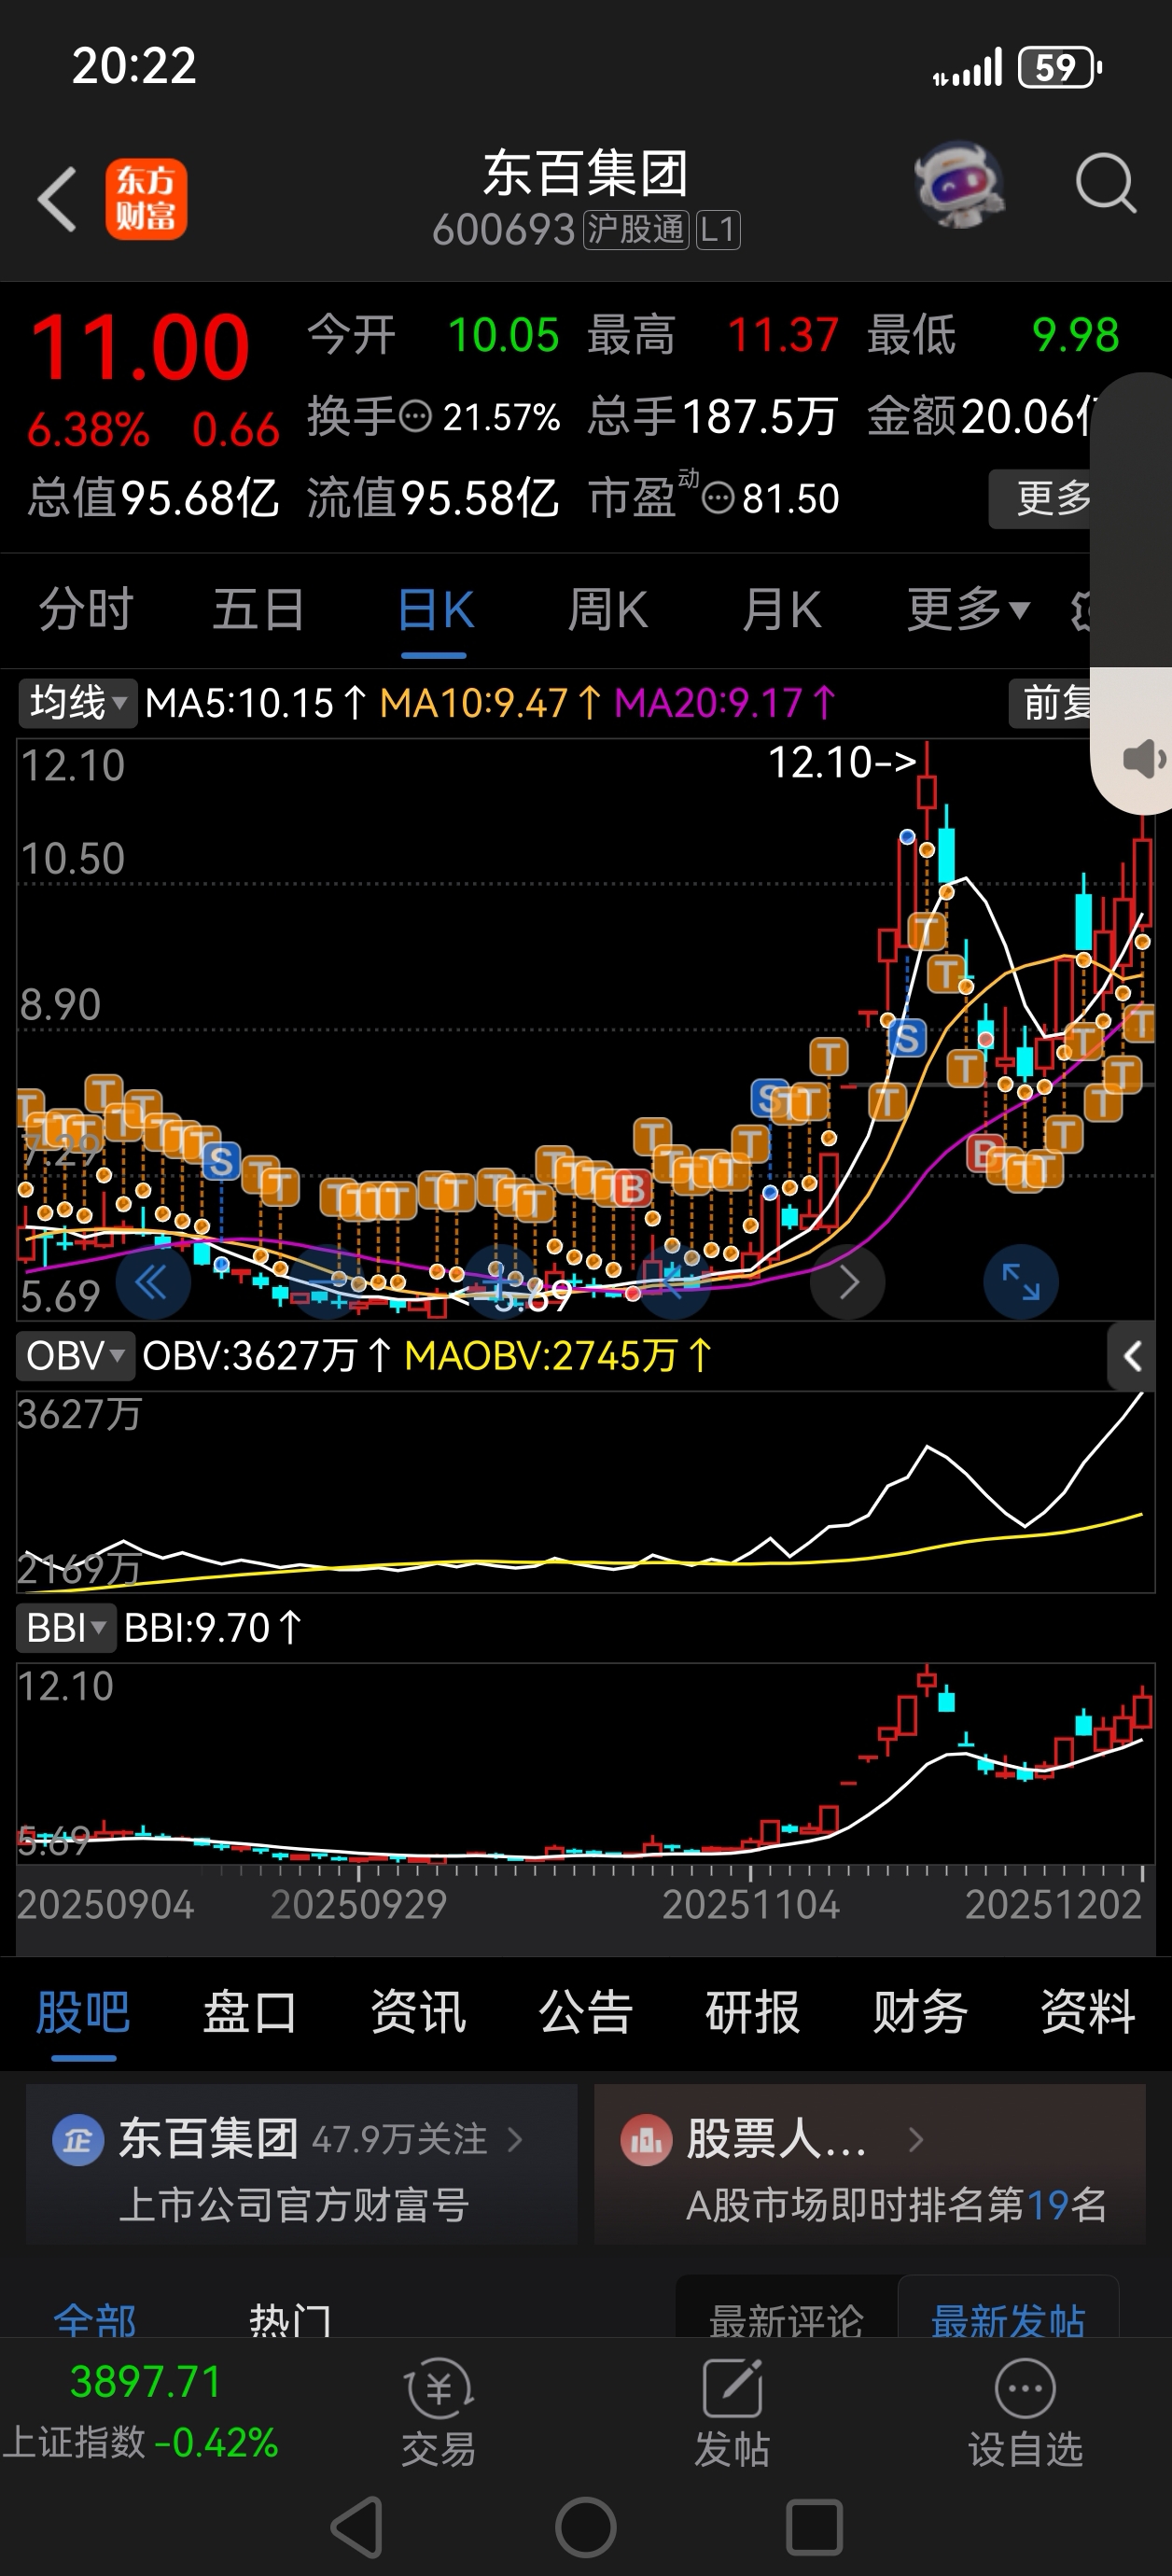Select the 日K chart tab

coord(435,609)
